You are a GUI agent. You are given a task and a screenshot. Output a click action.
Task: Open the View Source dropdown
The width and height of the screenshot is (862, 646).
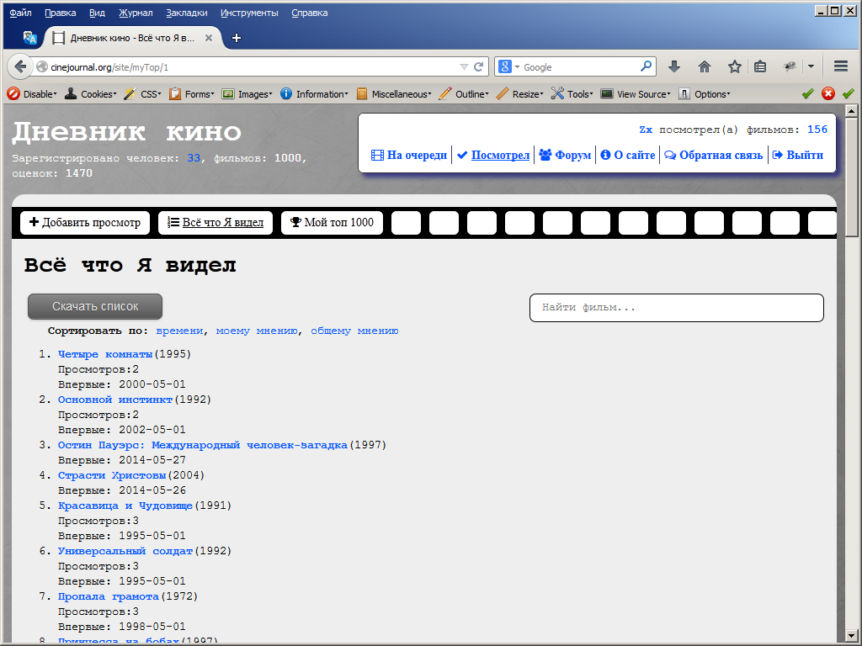[x=636, y=94]
